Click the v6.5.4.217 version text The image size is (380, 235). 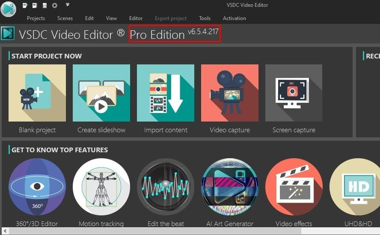pyautogui.click(x=203, y=32)
